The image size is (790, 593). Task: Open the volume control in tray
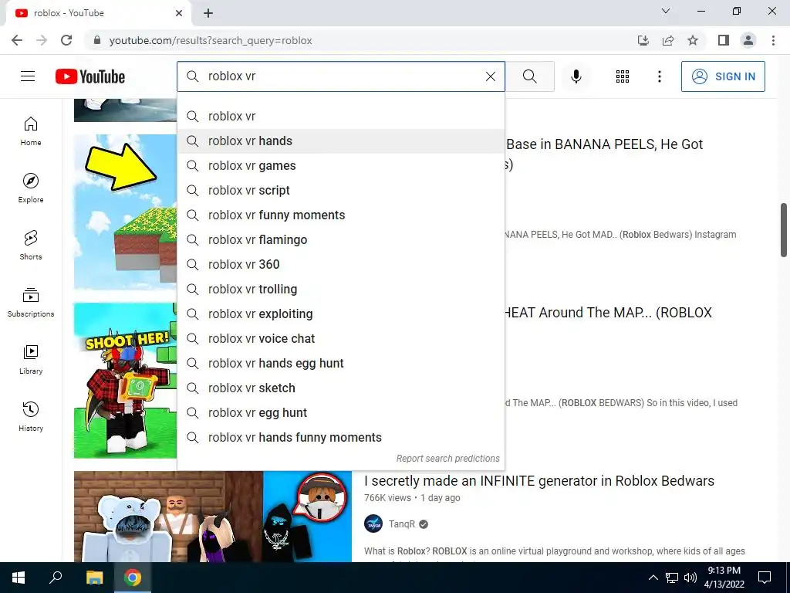pos(690,578)
